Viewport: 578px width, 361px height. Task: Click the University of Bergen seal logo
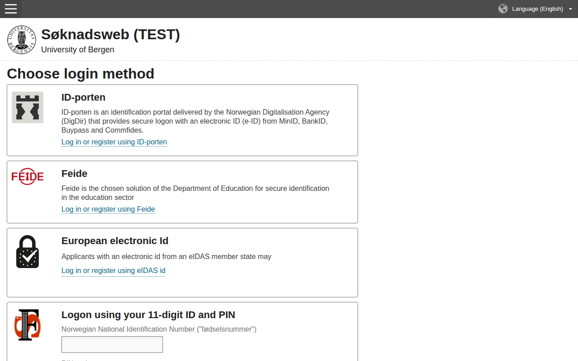pyautogui.click(x=21, y=39)
